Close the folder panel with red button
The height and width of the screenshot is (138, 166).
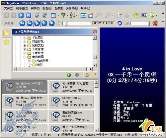click(x=95, y=32)
